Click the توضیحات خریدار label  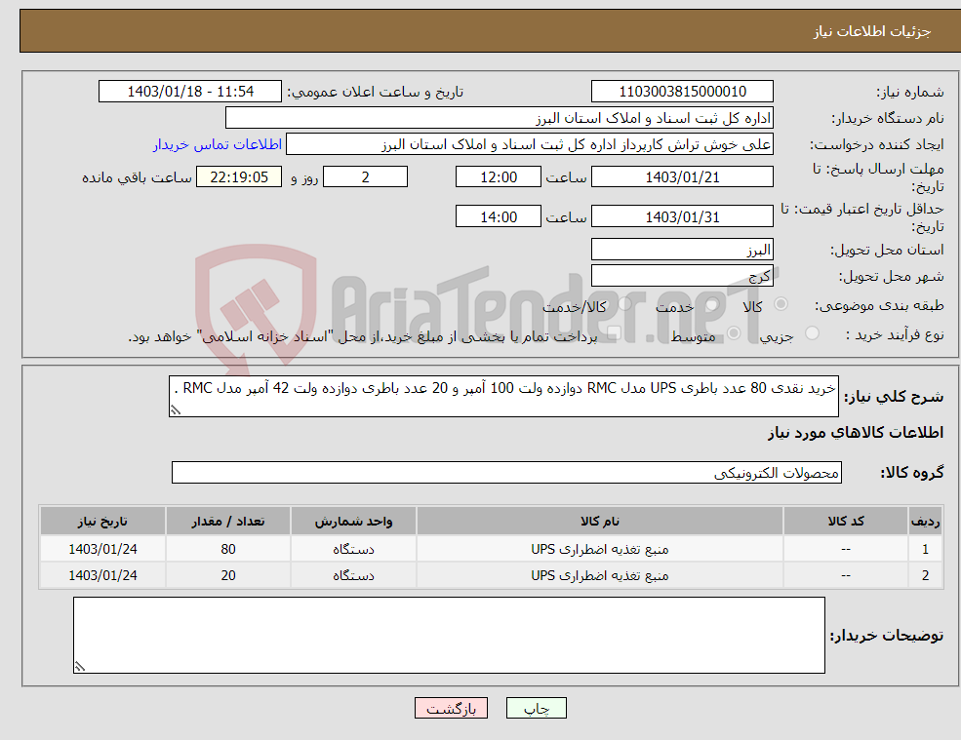887,636
